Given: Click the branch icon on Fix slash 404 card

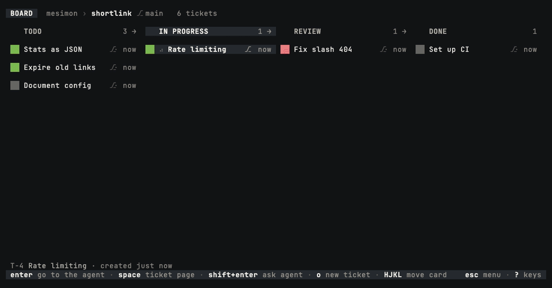Looking at the screenshot, I should point(383,49).
